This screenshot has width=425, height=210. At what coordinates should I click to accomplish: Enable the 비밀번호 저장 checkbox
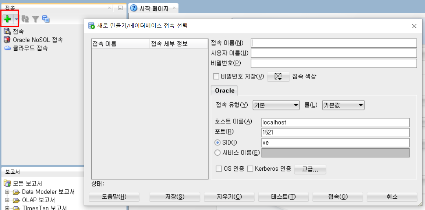[x=216, y=76]
